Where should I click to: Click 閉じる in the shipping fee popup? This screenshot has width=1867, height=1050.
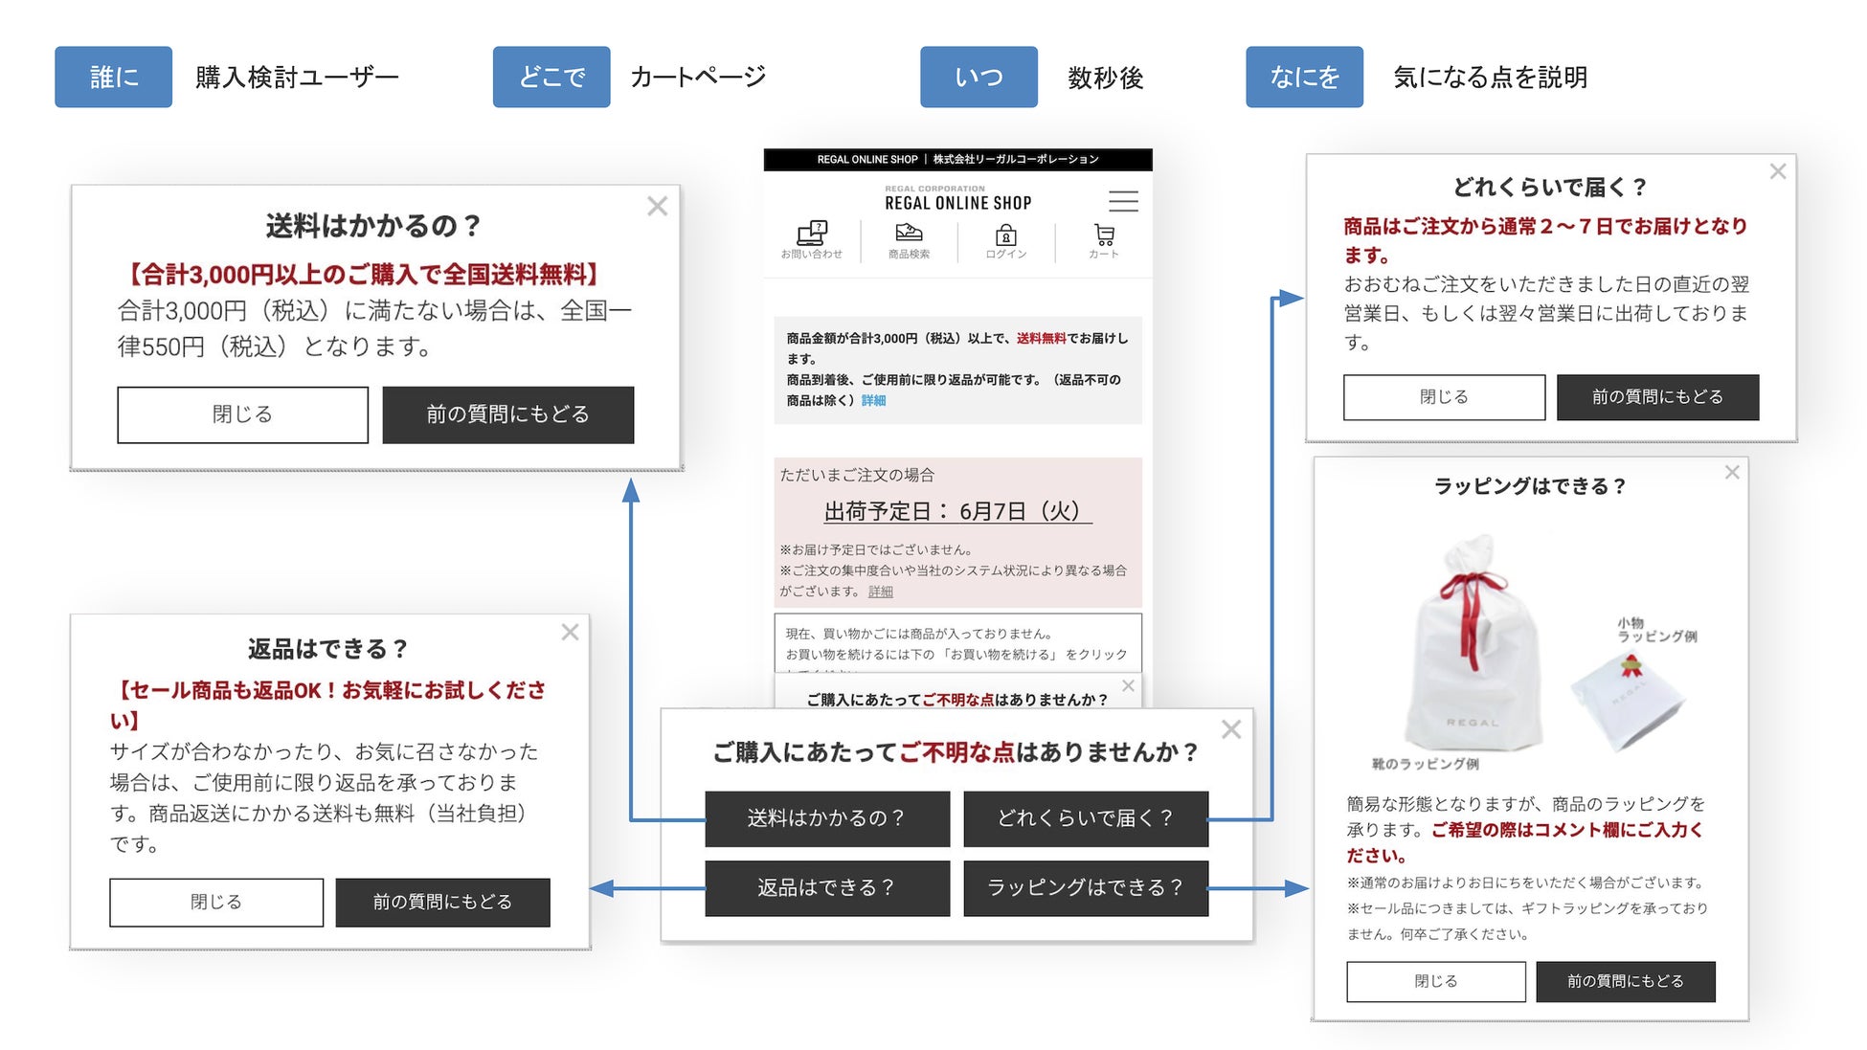pos(242,414)
